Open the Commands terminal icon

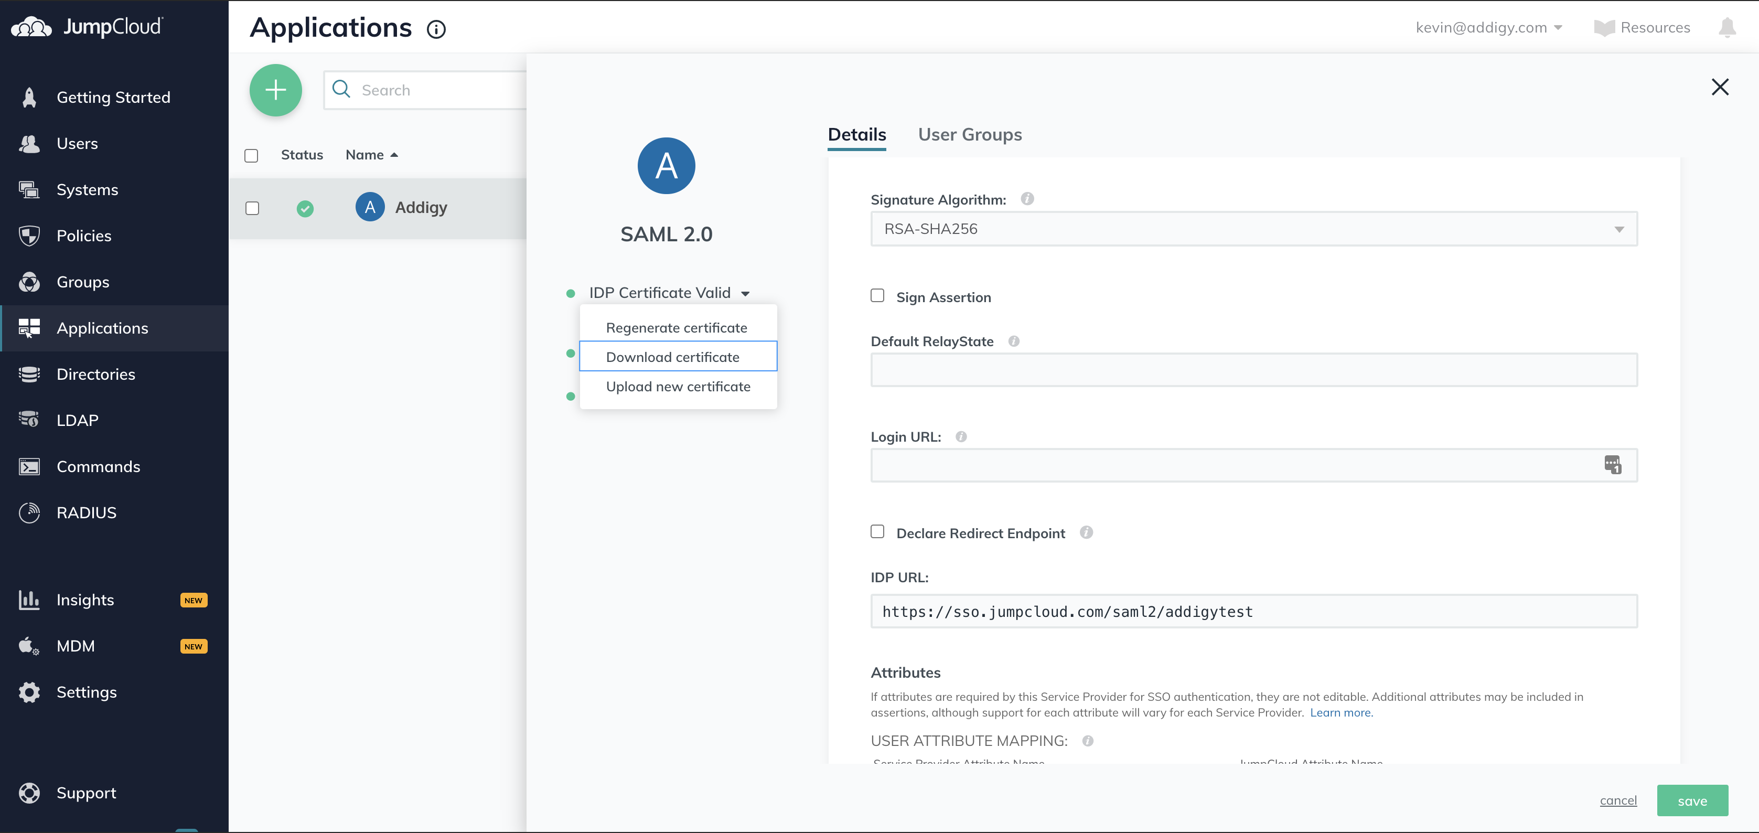[29, 467]
